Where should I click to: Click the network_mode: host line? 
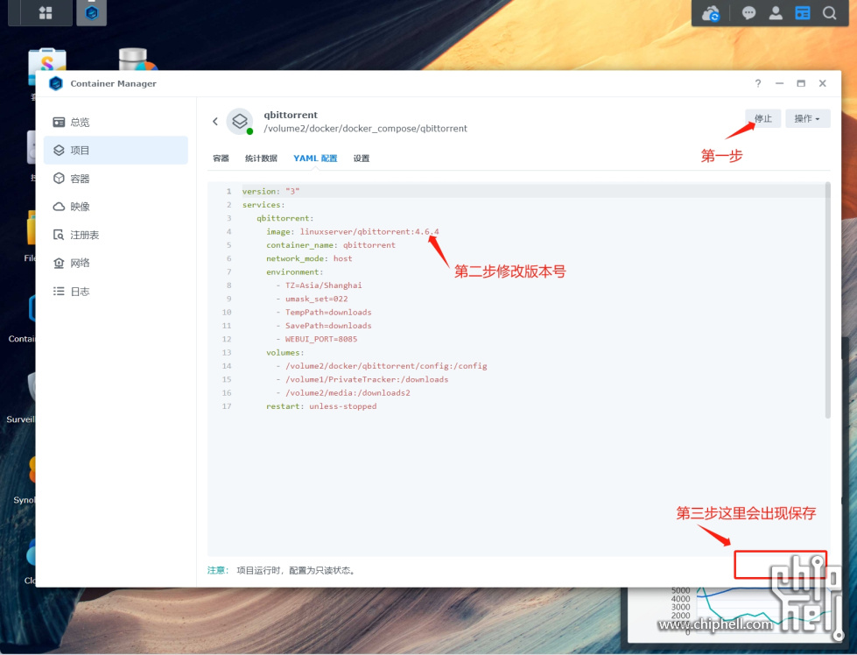click(309, 258)
